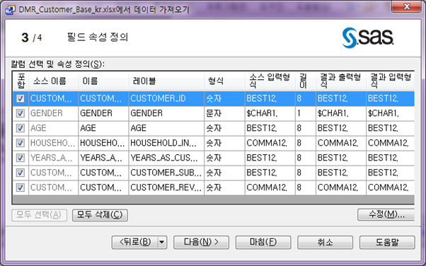Click the import dialog title bar icon

click(x=11, y=10)
